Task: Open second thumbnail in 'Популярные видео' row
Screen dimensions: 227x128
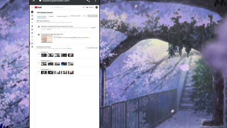Action: (x=50, y=64)
